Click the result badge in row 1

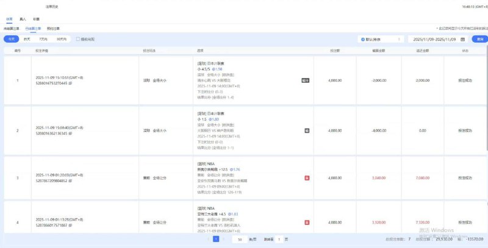point(306,80)
